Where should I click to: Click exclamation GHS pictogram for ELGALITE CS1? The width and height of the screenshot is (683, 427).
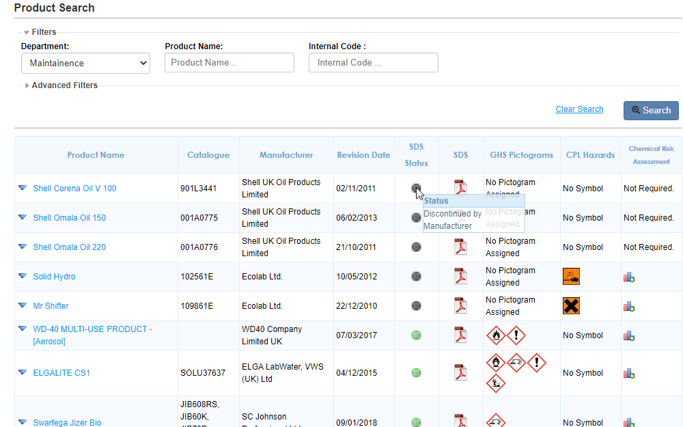[537, 363]
